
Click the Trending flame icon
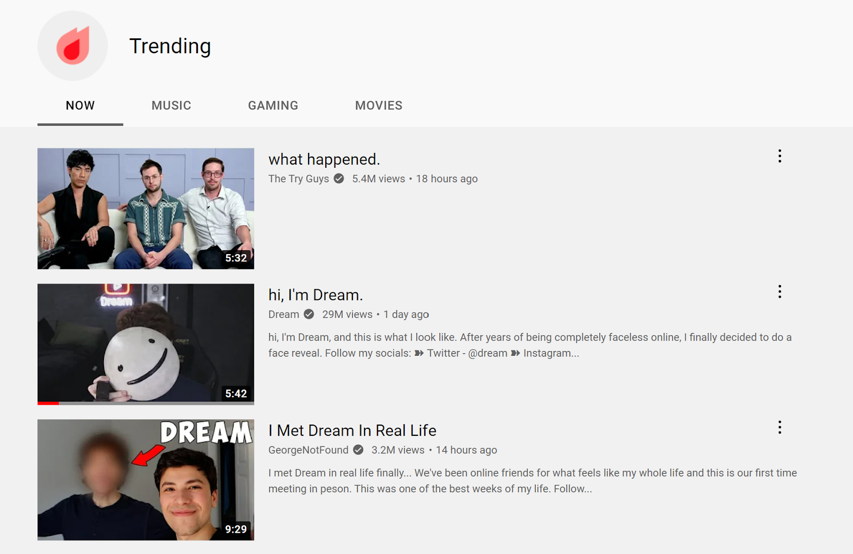73,46
